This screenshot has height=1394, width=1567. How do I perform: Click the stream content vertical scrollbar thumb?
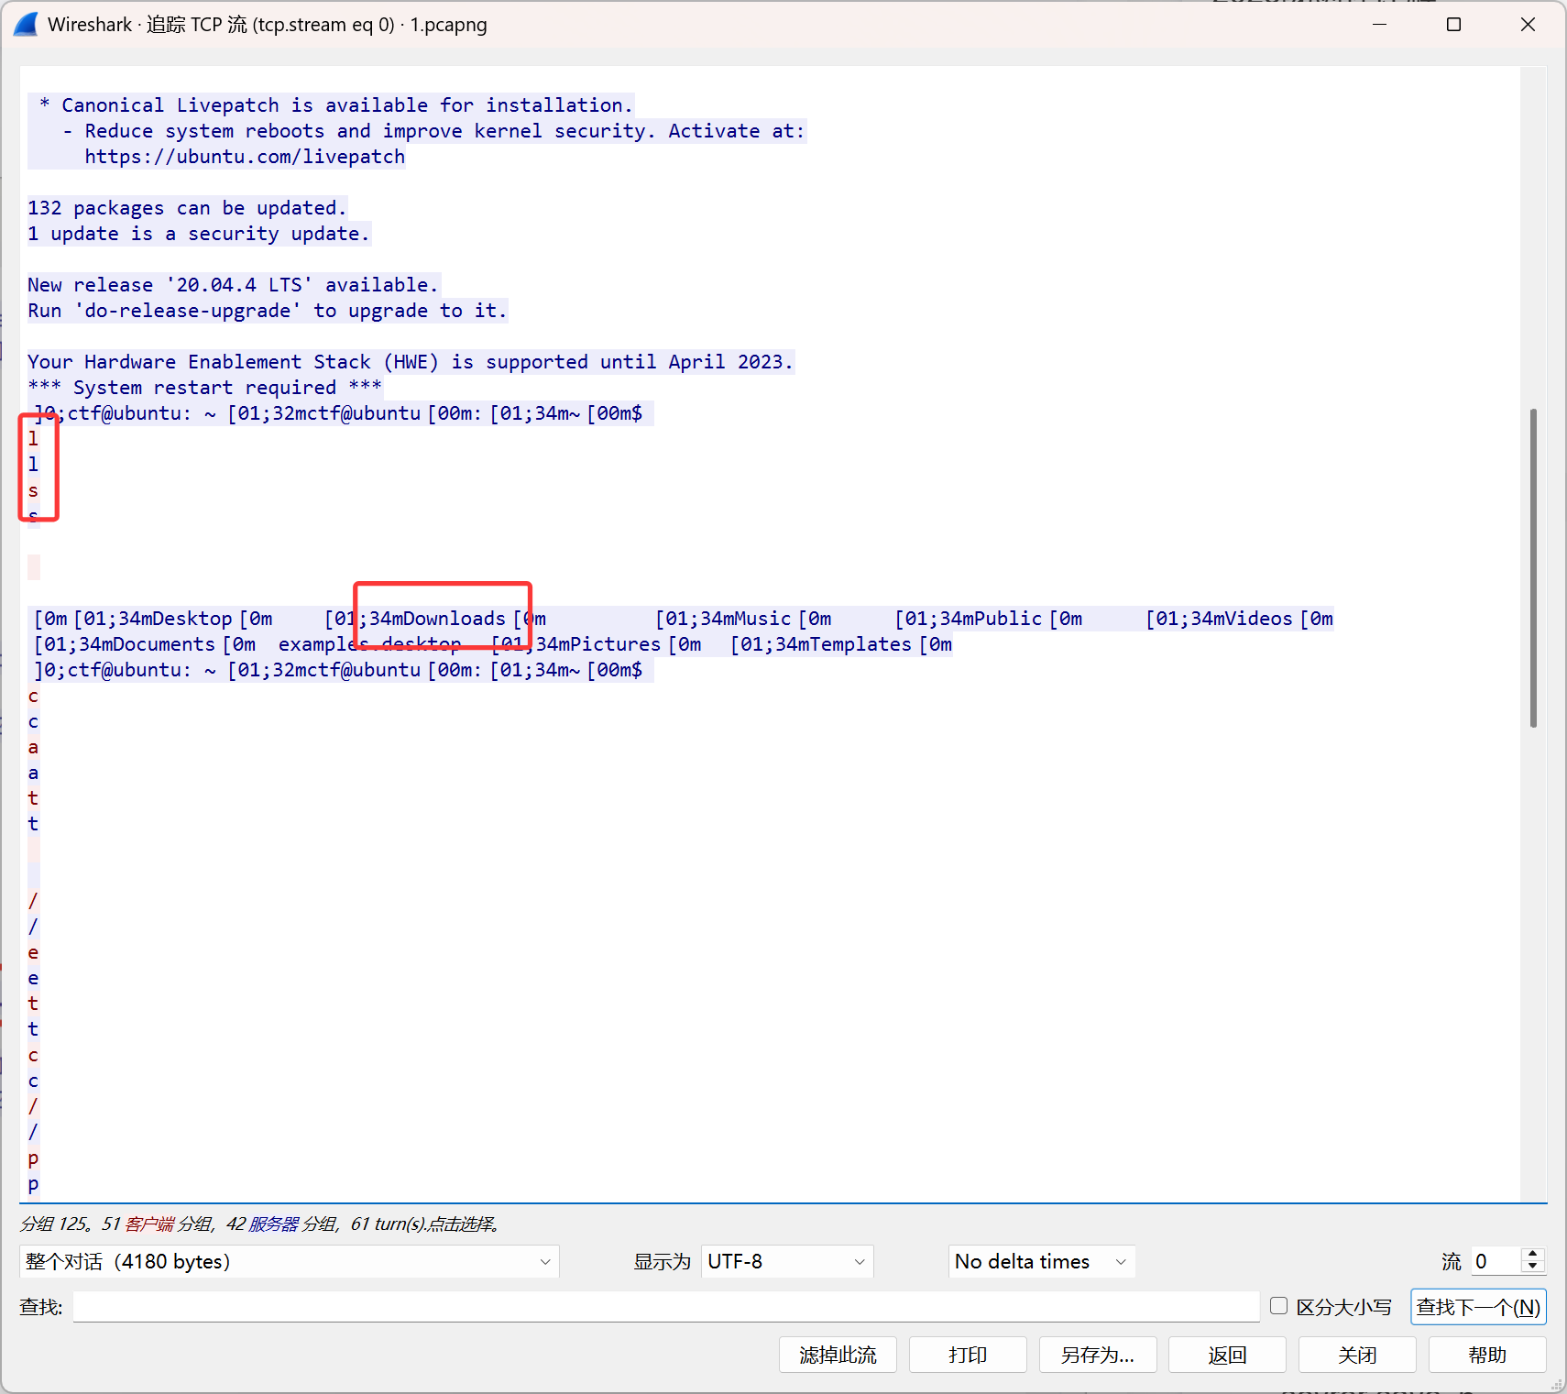pos(1533,568)
